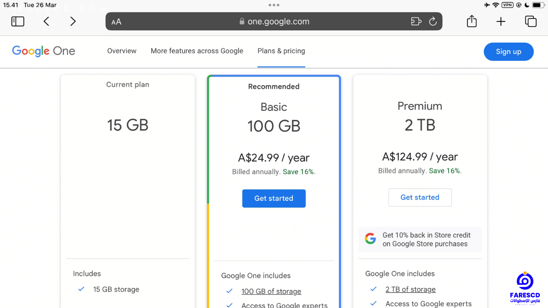Click the checkmark beside 15 GB storage

(x=81, y=289)
